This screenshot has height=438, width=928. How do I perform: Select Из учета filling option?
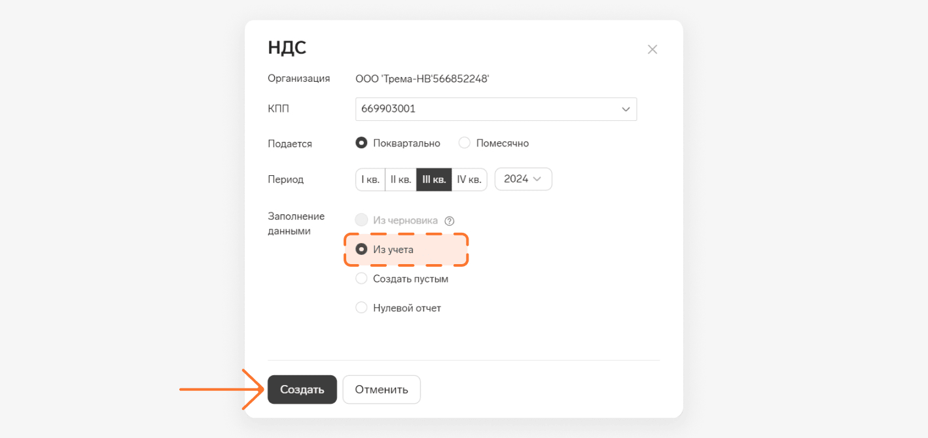(x=361, y=249)
